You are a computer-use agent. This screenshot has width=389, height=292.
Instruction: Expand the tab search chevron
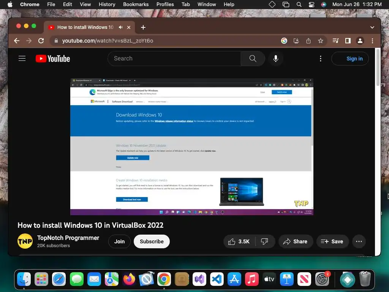tap(372, 27)
